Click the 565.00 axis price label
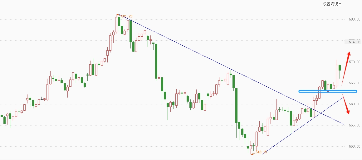Viewport: 362px width, 160px height. tap(355, 83)
